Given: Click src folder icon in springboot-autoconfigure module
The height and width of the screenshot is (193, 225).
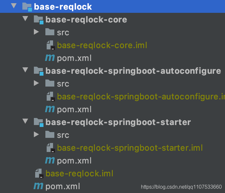Looking at the screenshot, I should pyautogui.click(x=50, y=83).
